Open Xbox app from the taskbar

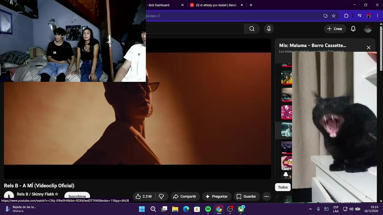(x=241, y=209)
